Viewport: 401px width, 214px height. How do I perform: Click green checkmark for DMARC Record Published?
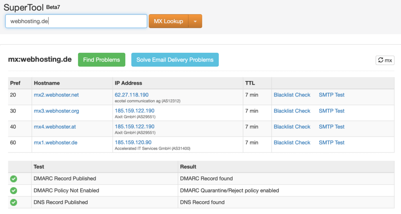(x=14, y=179)
